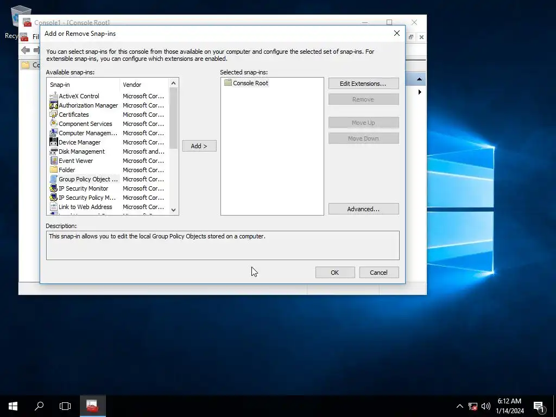Image resolution: width=556 pixels, height=417 pixels.
Task: Confirm with the OK button
Action: pyautogui.click(x=335, y=273)
